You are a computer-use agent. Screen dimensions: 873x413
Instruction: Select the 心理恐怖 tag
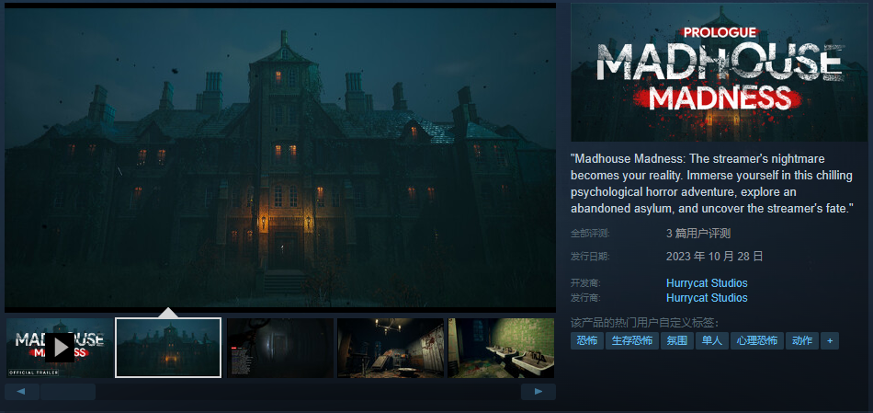pos(756,340)
